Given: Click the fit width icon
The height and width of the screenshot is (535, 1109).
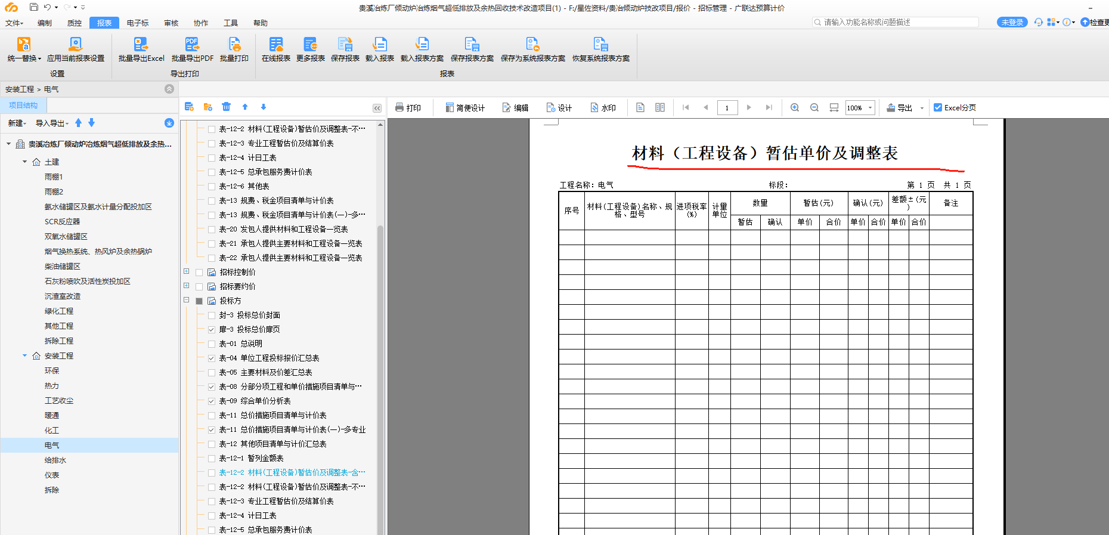Looking at the screenshot, I should click(x=834, y=107).
